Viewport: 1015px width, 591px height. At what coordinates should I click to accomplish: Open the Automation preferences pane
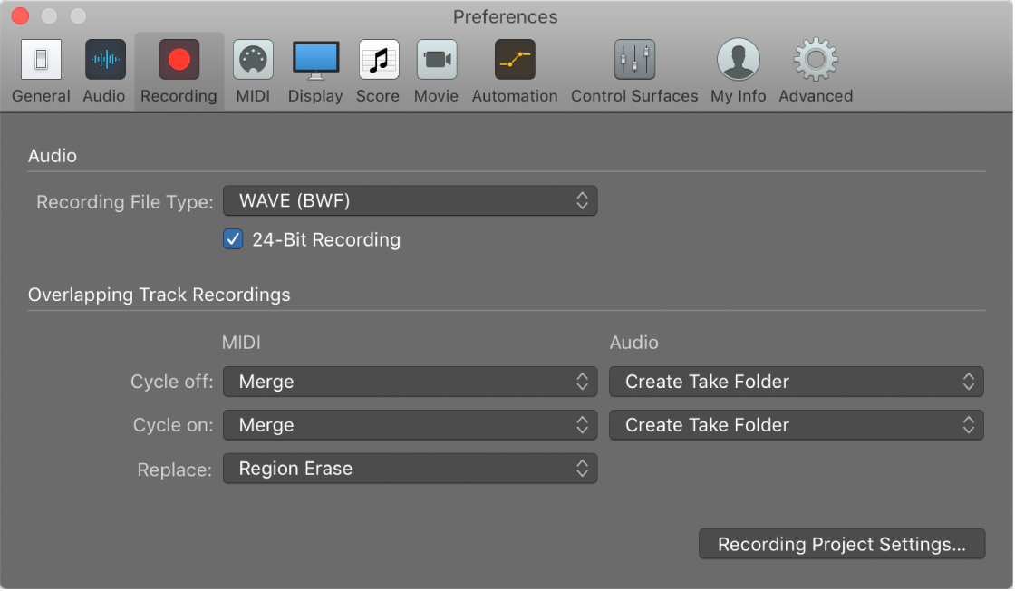[515, 71]
